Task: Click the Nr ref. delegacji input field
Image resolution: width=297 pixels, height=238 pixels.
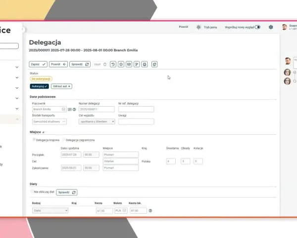Action: click(x=136, y=109)
